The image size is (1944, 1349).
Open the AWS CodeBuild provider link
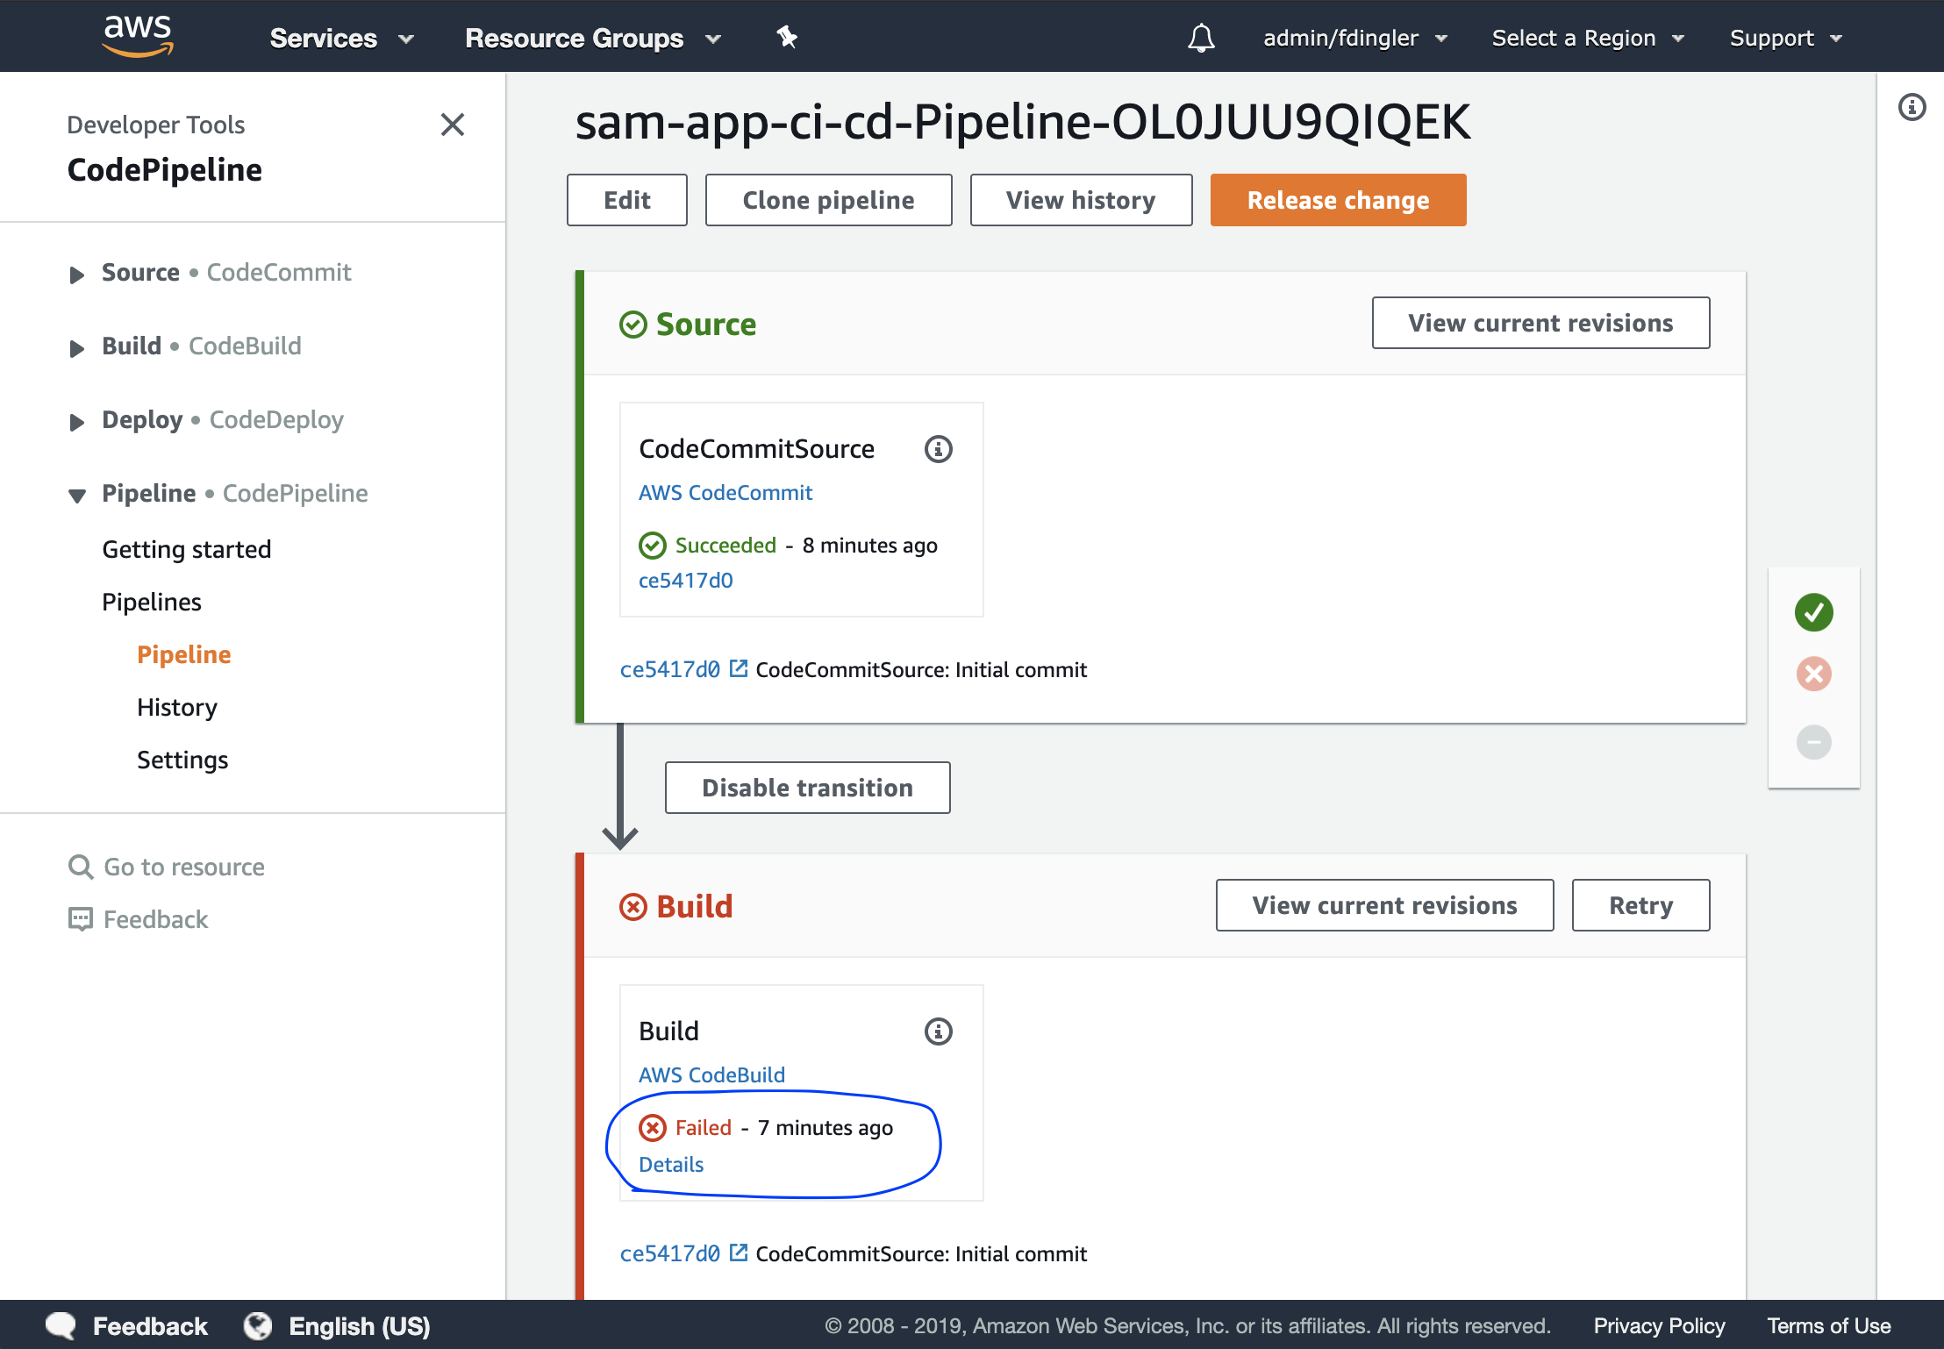point(711,1075)
